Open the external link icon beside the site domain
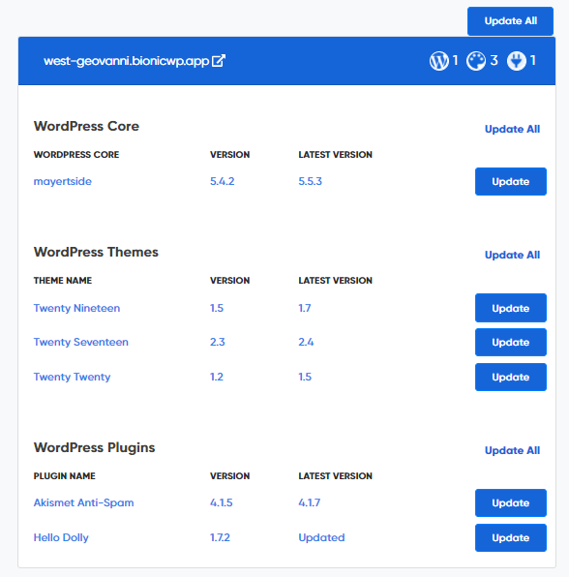The height and width of the screenshot is (577, 569). [219, 61]
